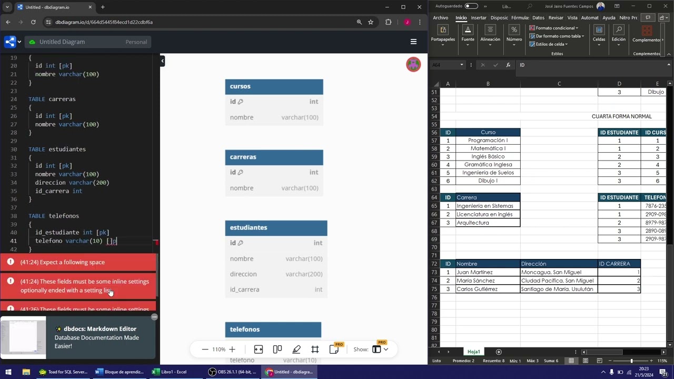The width and height of the screenshot is (674, 379).
Task: Bookmark this page with the star
Action: tap(371, 22)
